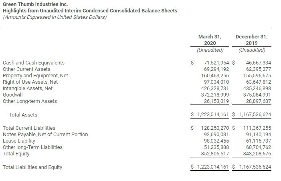Click the Right of Use Assets, Net label

pos(30,82)
